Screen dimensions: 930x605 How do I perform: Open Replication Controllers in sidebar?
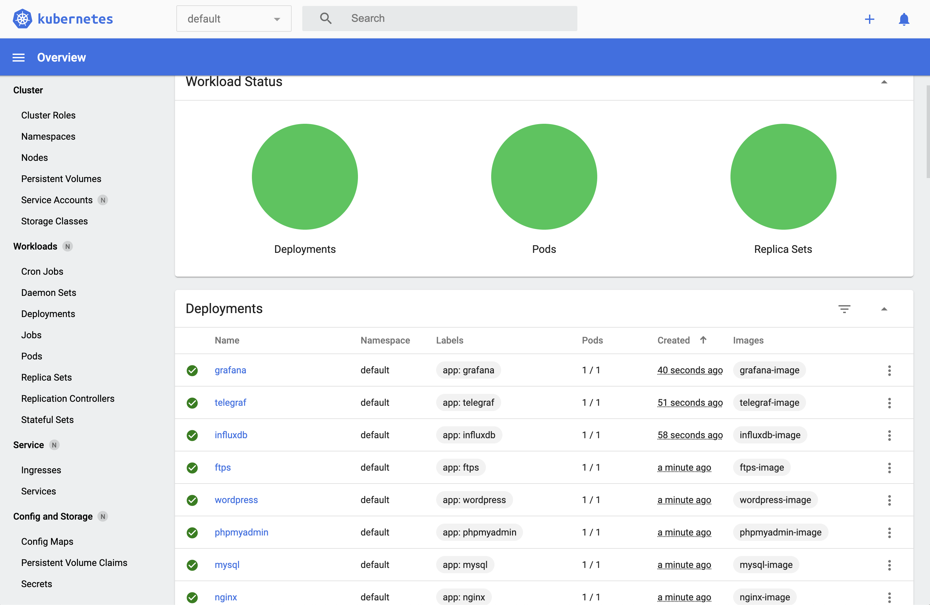68,398
